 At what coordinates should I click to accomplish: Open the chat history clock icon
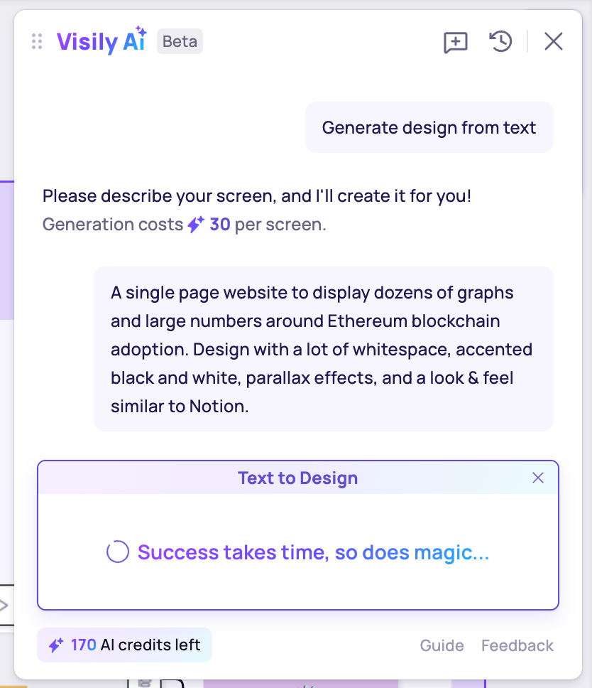point(500,42)
